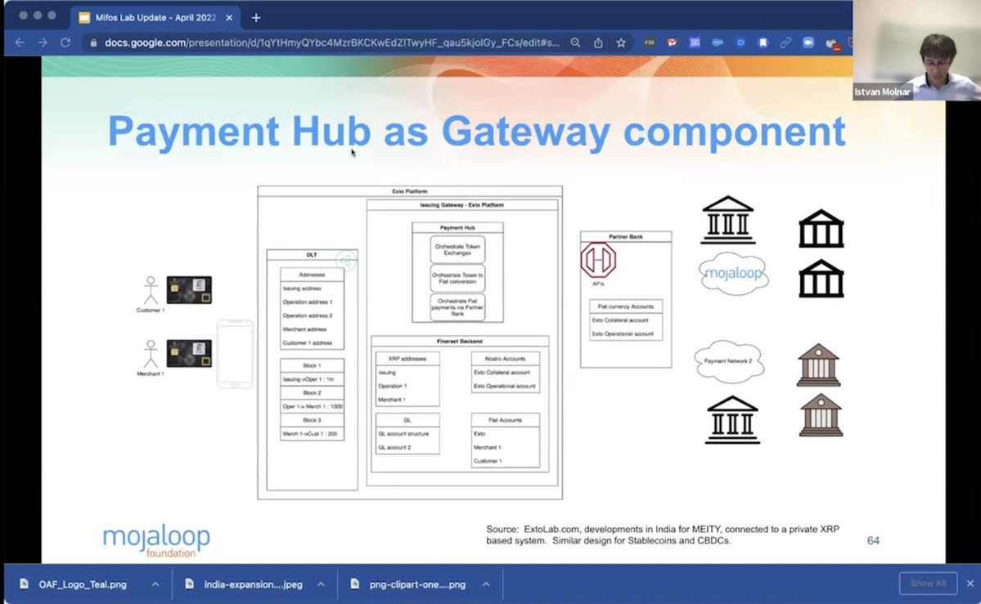Image resolution: width=981 pixels, height=604 pixels.
Task: Reload the page with the refresh icon
Action: [65, 43]
